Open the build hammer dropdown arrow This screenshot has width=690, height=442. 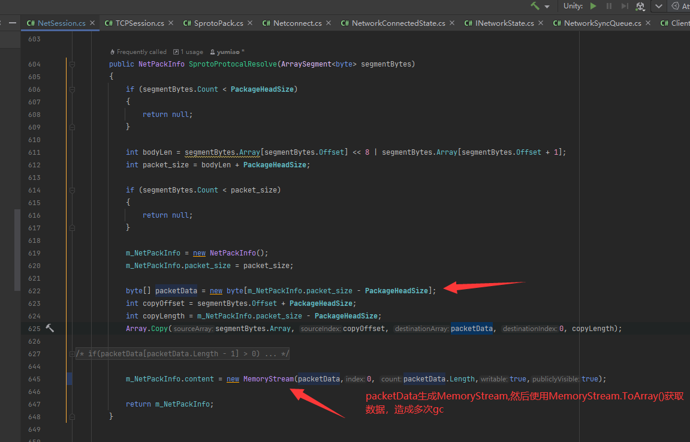tap(547, 7)
